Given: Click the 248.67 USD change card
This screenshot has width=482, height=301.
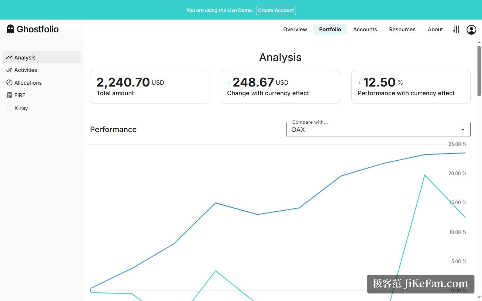Looking at the screenshot, I should (280, 87).
